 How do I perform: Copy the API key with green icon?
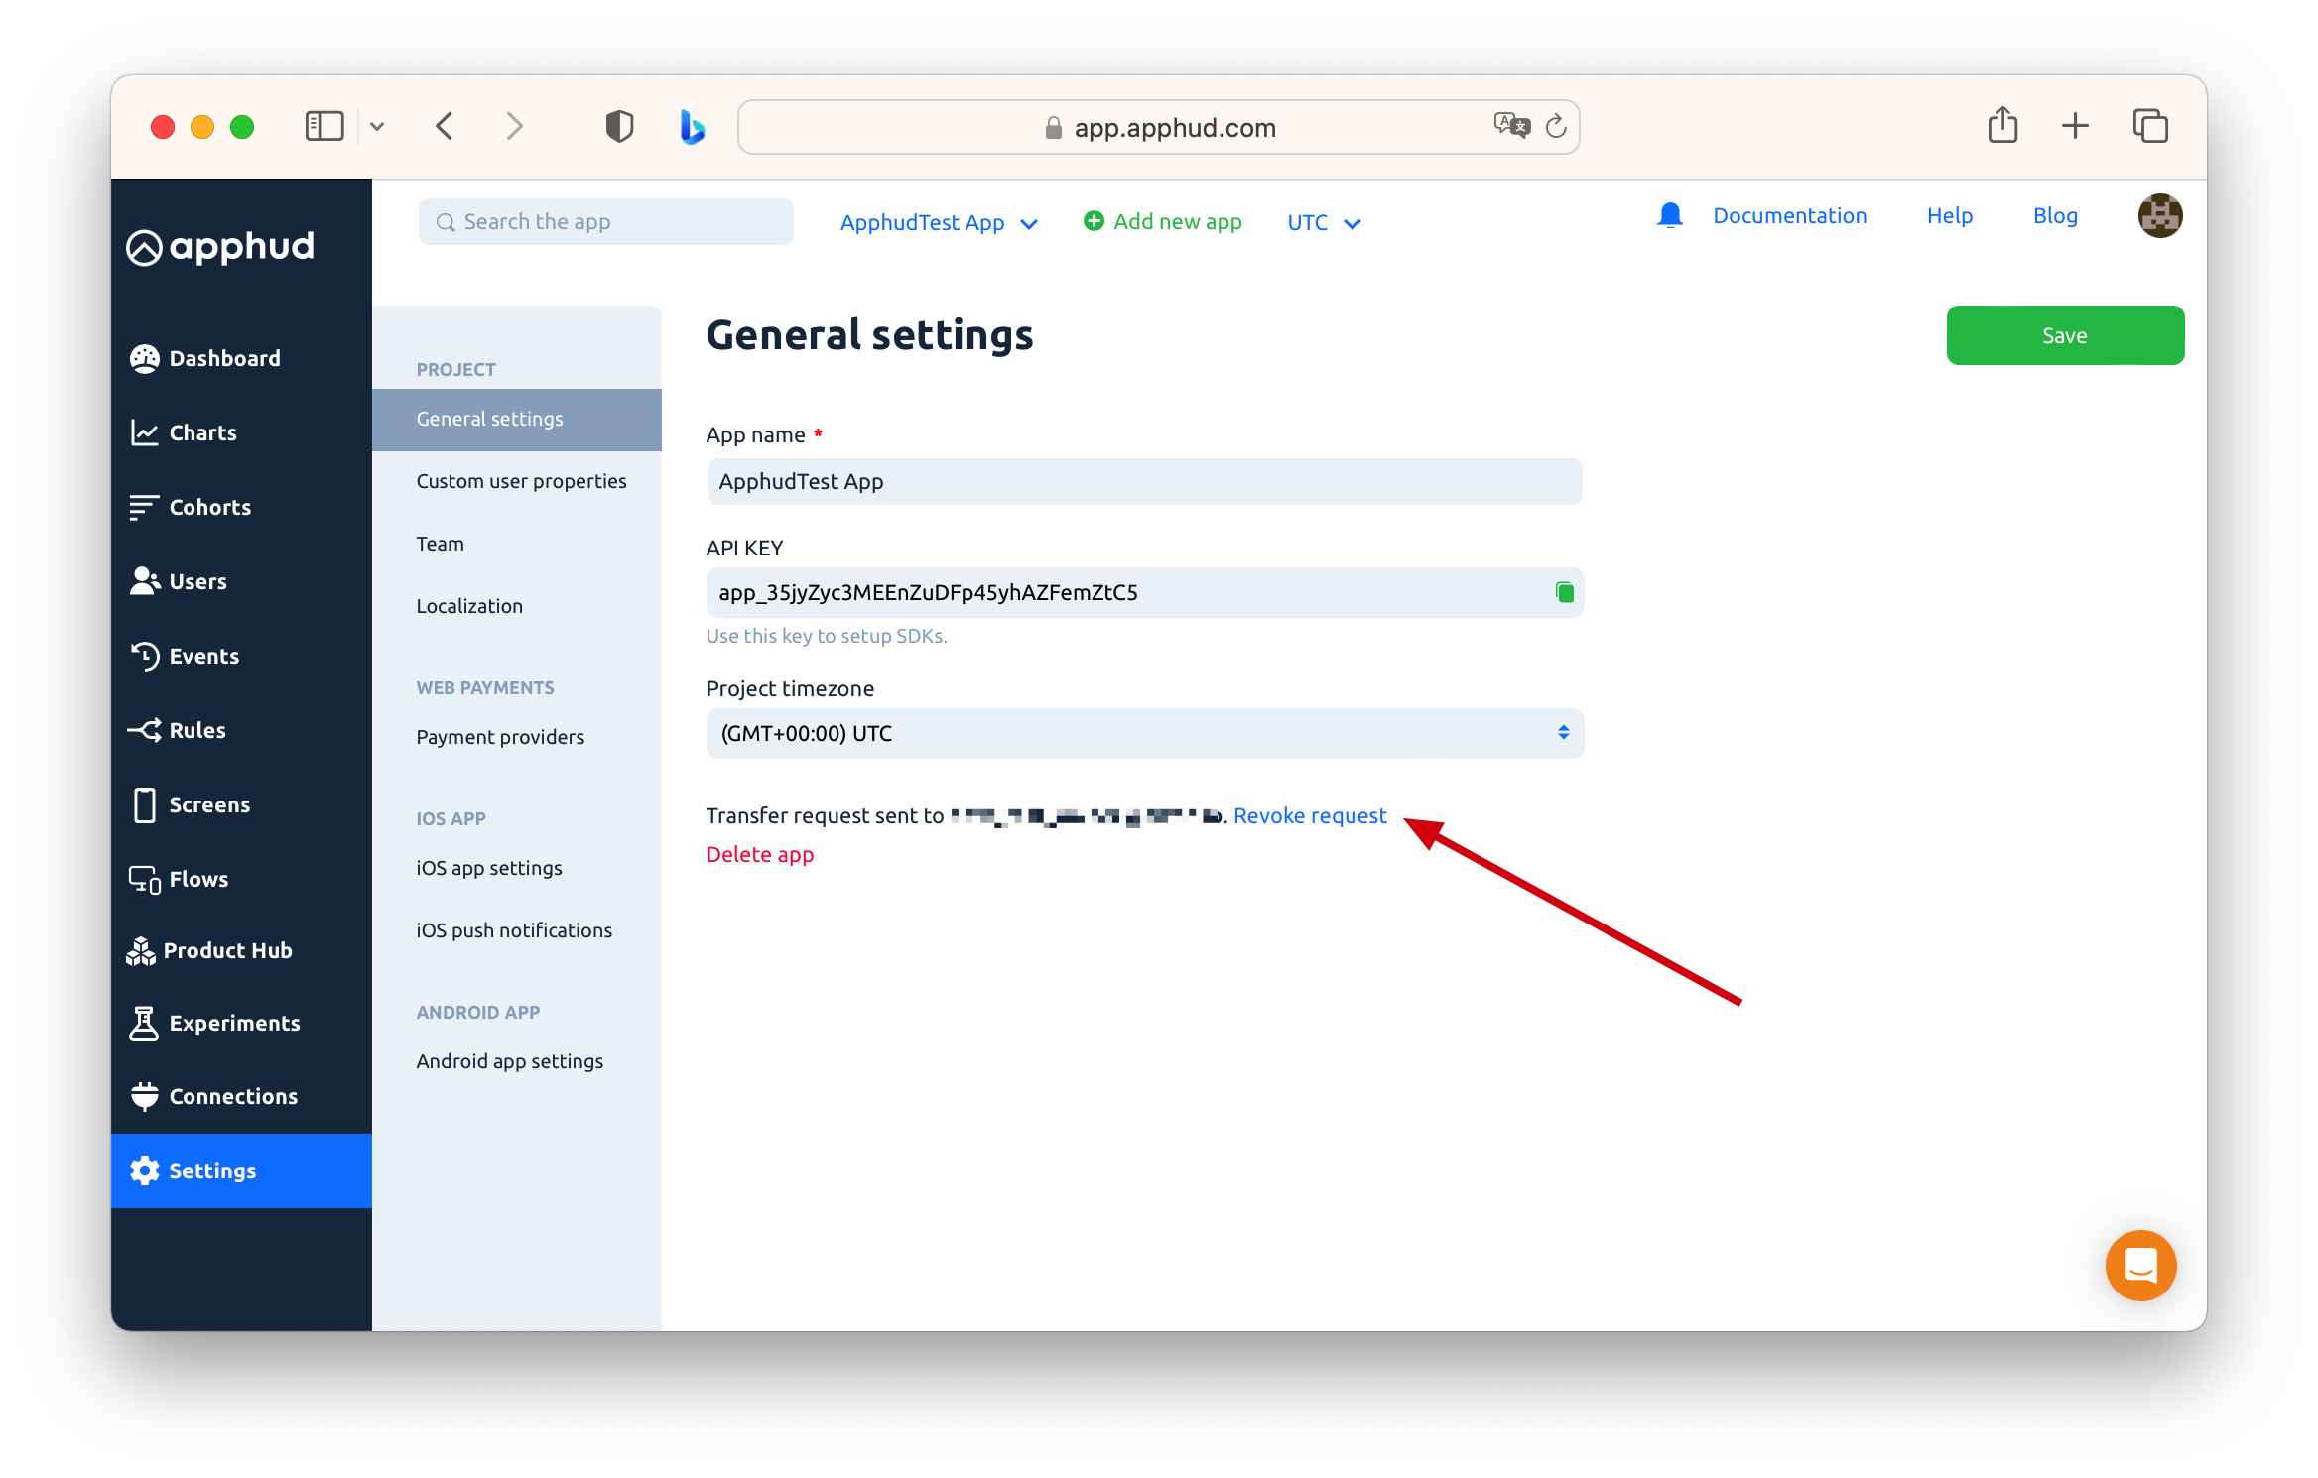coord(1564,592)
